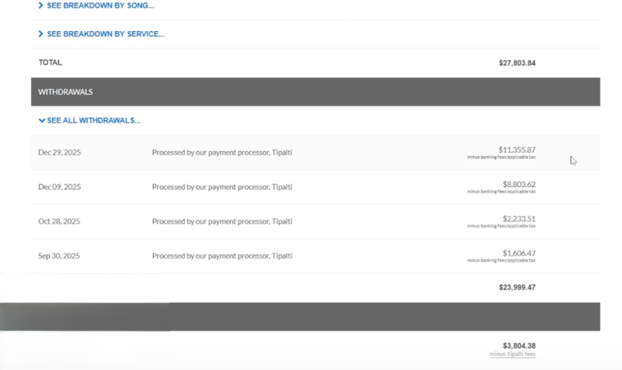
Task: Click the total earnings amount $27,803.84
Action: [517, 63]
